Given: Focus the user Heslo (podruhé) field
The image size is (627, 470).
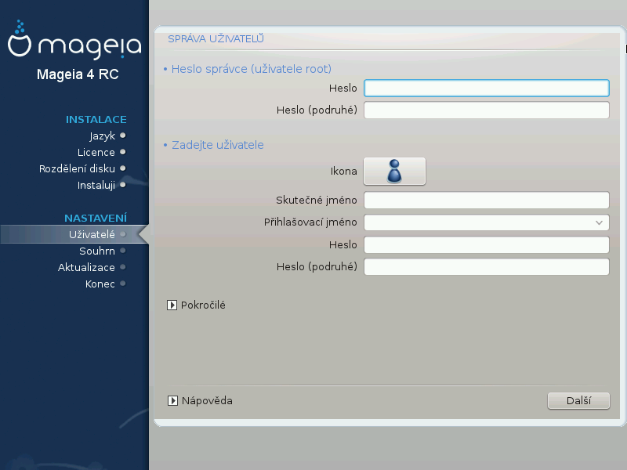Looking at the screenshot, I should point(487,266).
